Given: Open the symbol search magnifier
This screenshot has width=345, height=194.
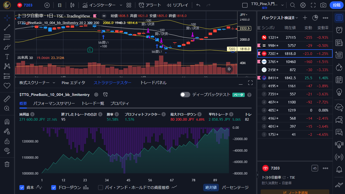Looking at the screenshot, I should coord(293,5).
